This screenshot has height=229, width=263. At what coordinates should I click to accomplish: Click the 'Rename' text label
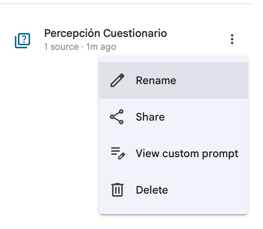(x=156, y=81)
